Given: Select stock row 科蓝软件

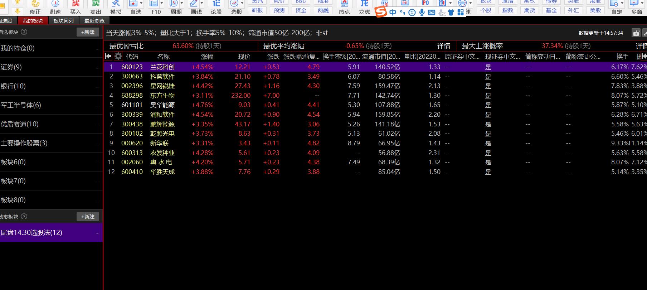Looking at the screenshot, I should tap(375, 76).
